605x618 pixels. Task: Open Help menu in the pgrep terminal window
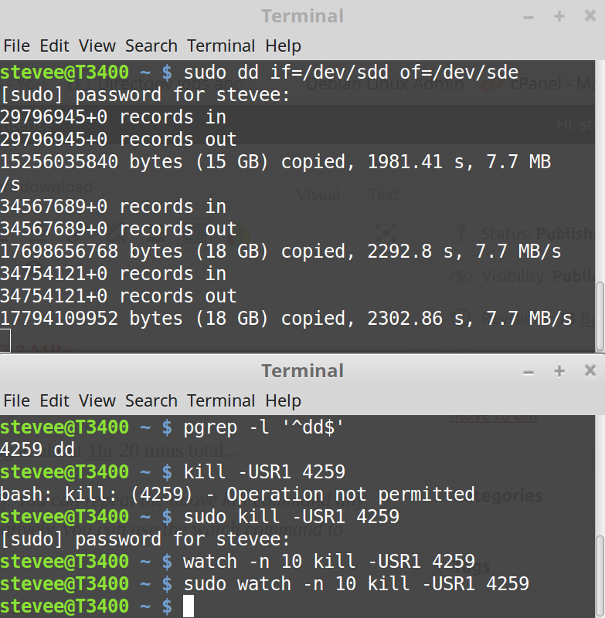(283, 400)
